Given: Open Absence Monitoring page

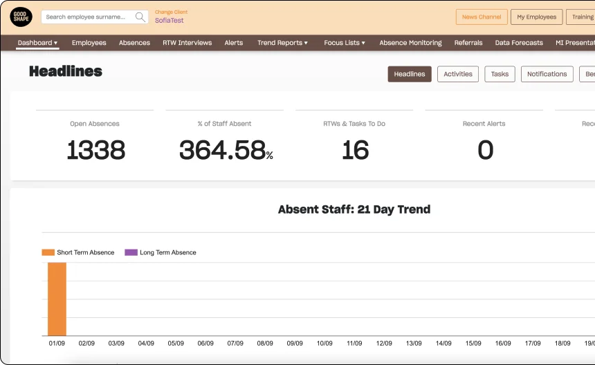Looking at the screenshot, I should click(x=410, y=43).
